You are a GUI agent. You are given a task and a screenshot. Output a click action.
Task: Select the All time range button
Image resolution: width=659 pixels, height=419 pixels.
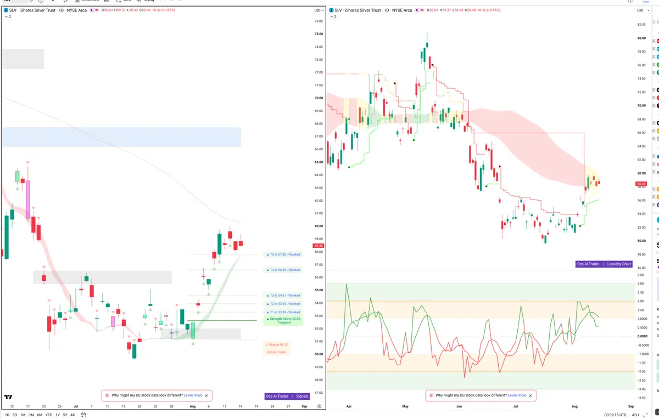tap(72, 415)
